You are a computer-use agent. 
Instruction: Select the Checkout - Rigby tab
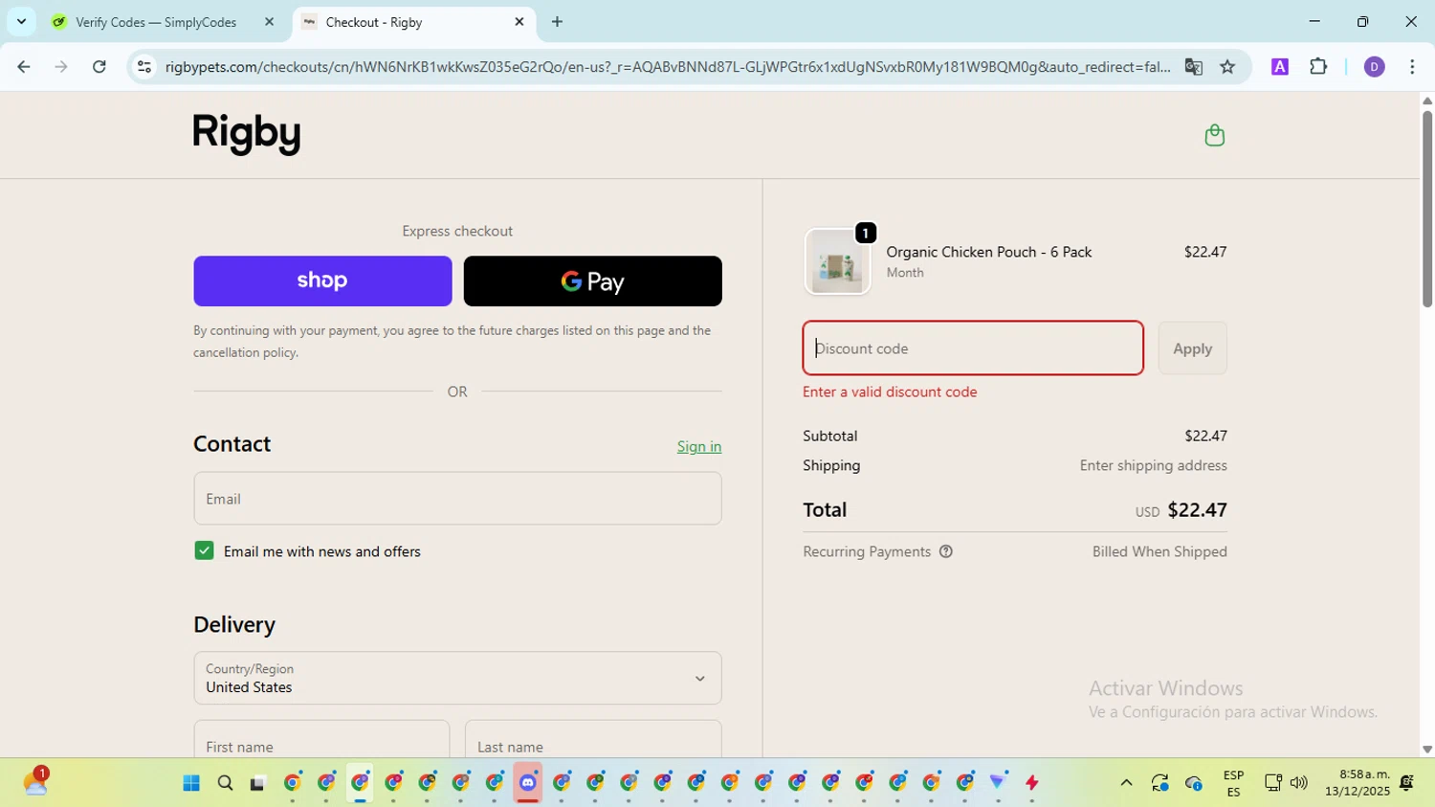coord(413,22)
